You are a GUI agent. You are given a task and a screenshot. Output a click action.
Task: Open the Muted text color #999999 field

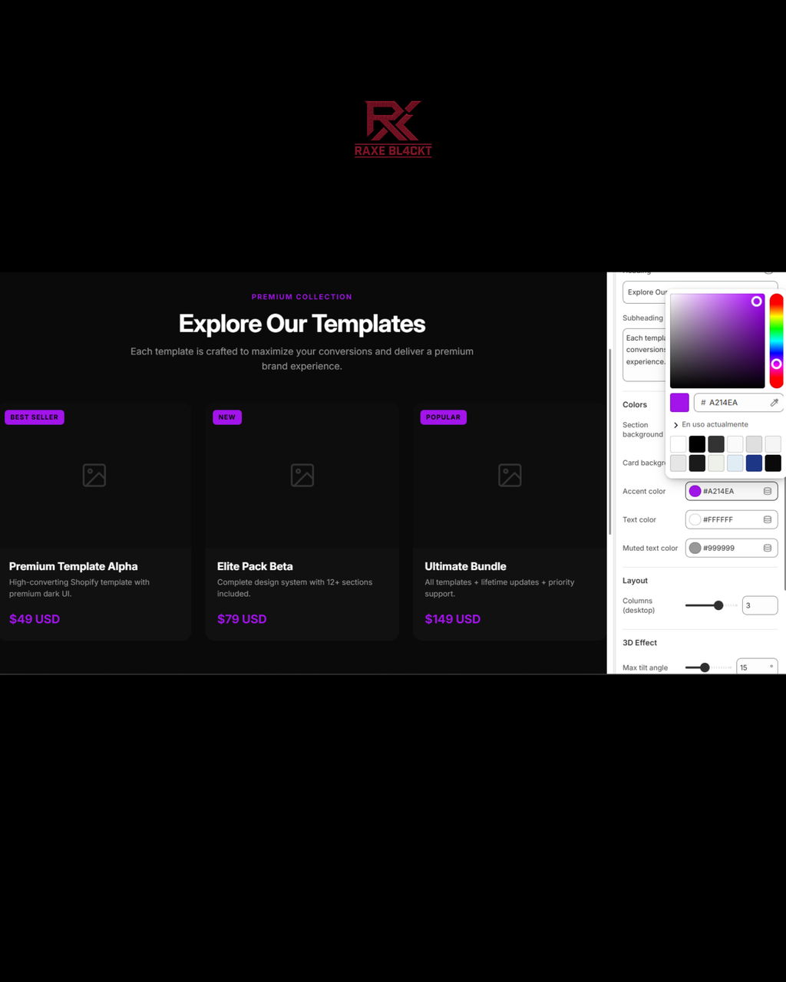pos(732,548)
